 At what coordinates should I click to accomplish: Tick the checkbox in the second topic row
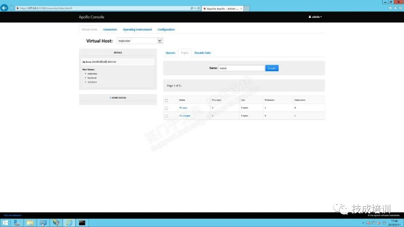pos(166,116)
